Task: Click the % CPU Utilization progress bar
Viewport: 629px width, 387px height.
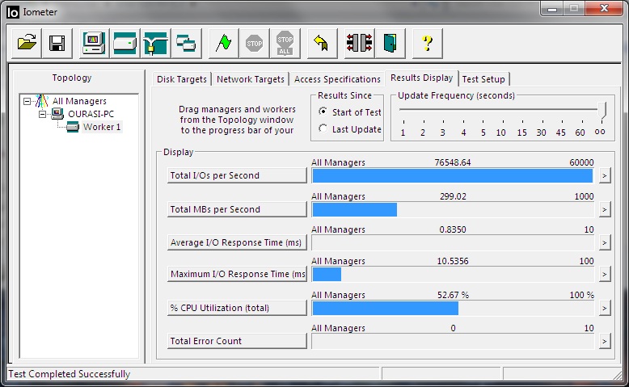Action: pos(453,308)
